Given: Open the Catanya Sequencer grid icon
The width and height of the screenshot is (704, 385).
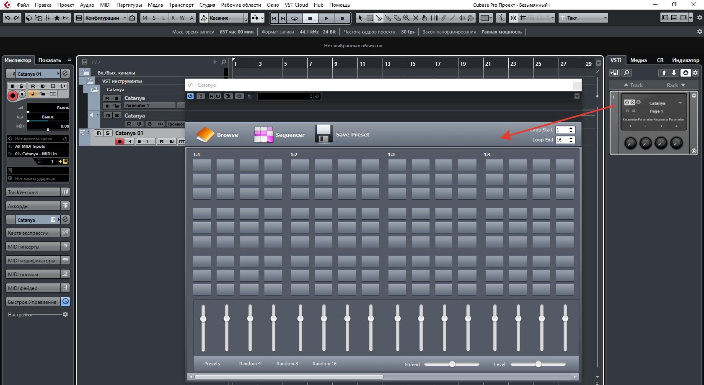Looking at the screenshot, I should (264, 135).
